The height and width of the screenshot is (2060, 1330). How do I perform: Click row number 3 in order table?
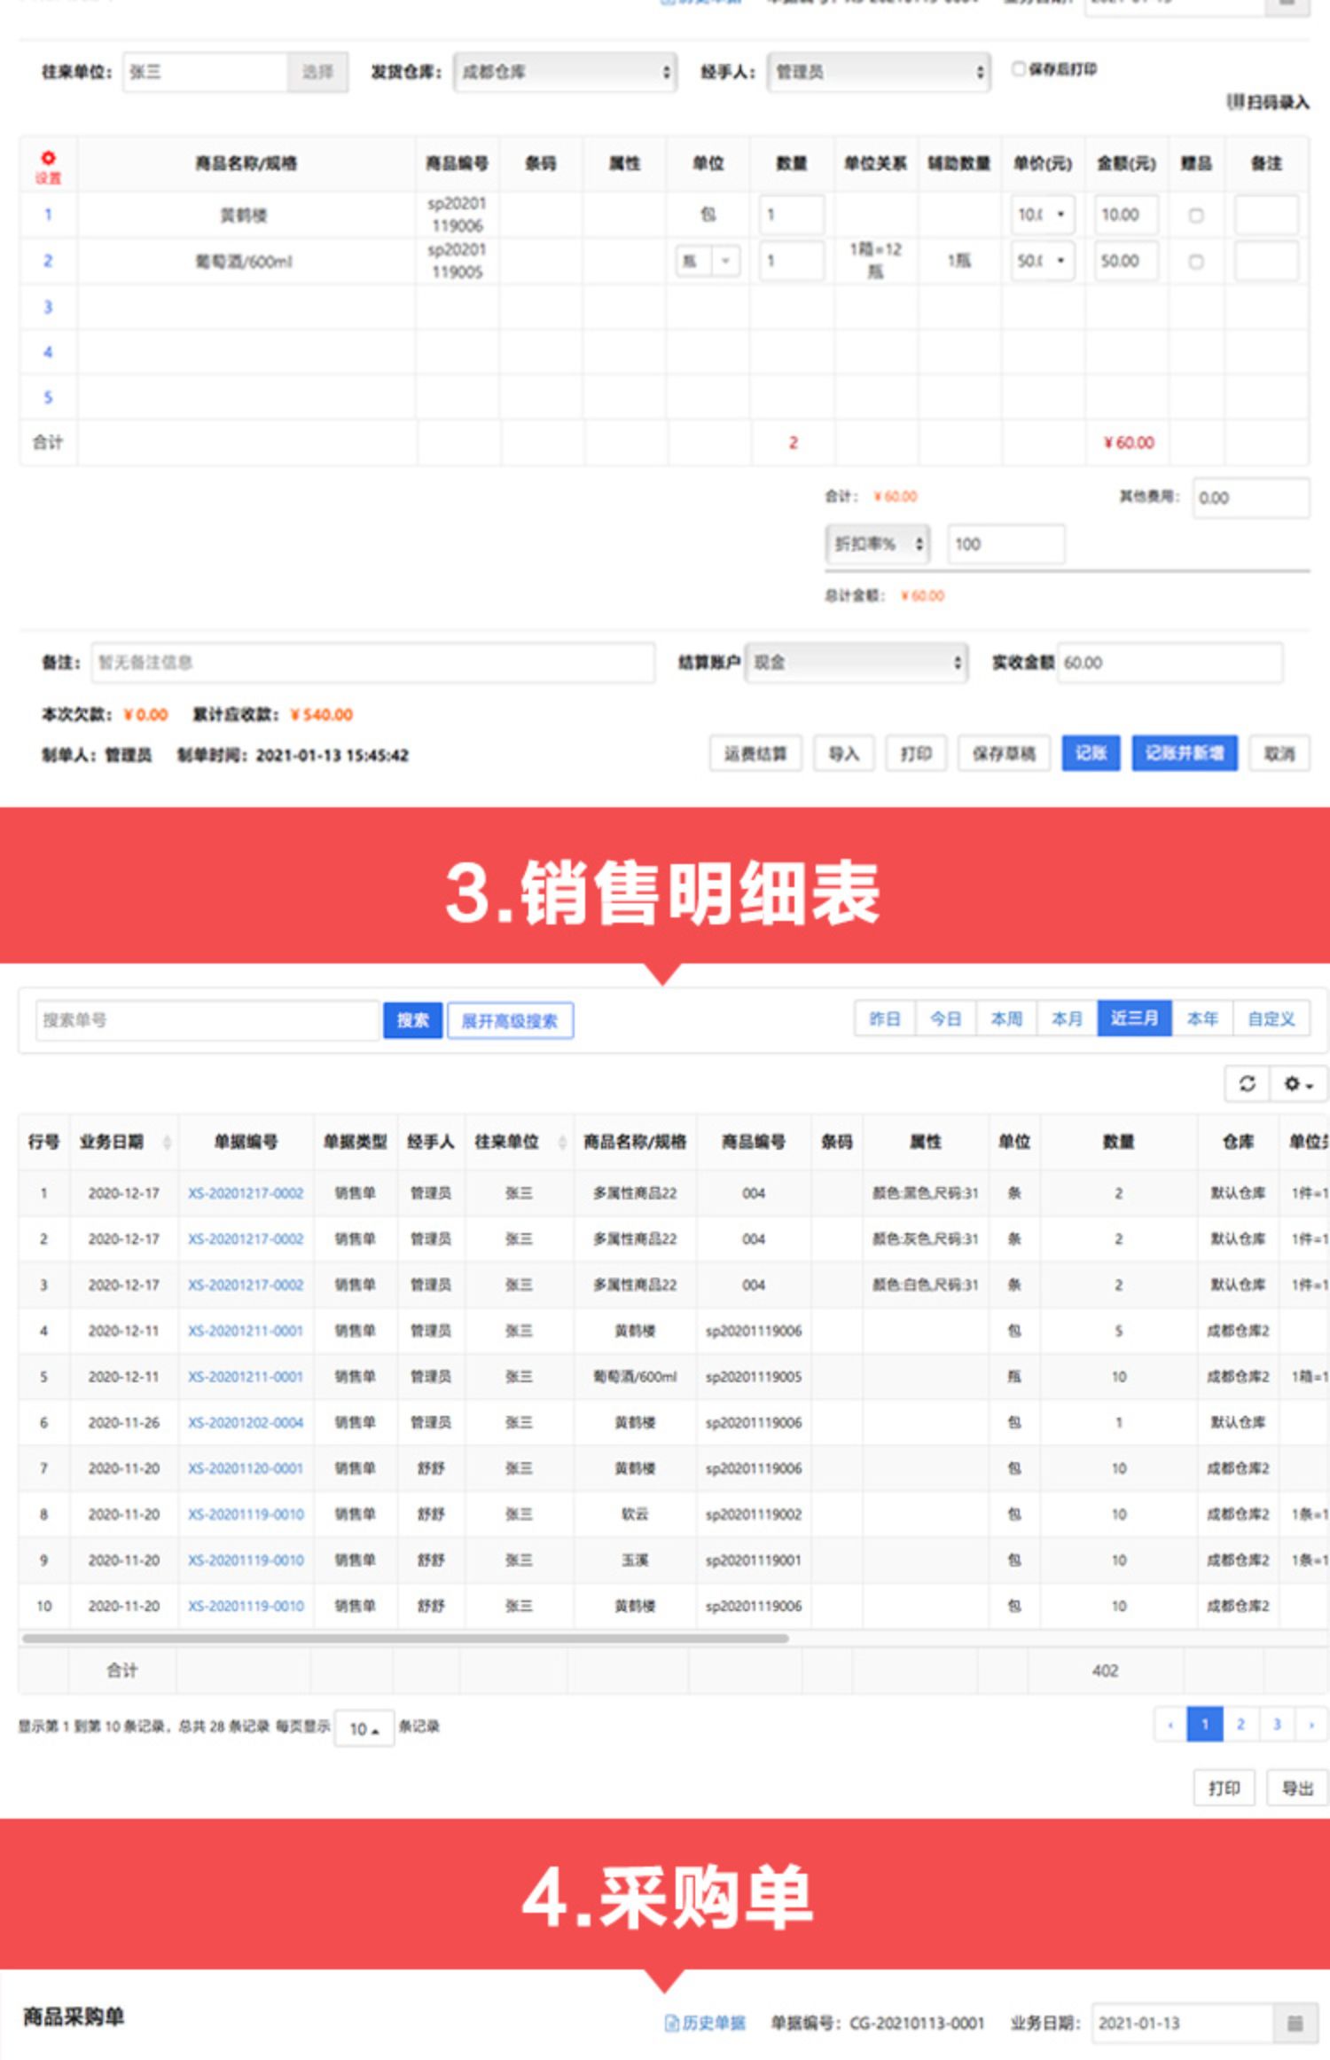(48, 307)
